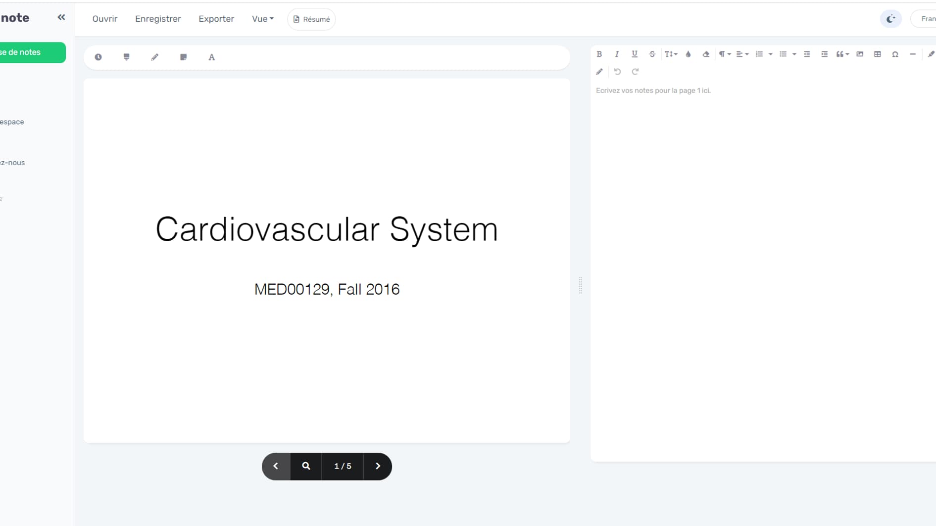Viewport: 936px width, 526px height.
Task: Toggle italic formatting in notes
Action: (617, 54)
